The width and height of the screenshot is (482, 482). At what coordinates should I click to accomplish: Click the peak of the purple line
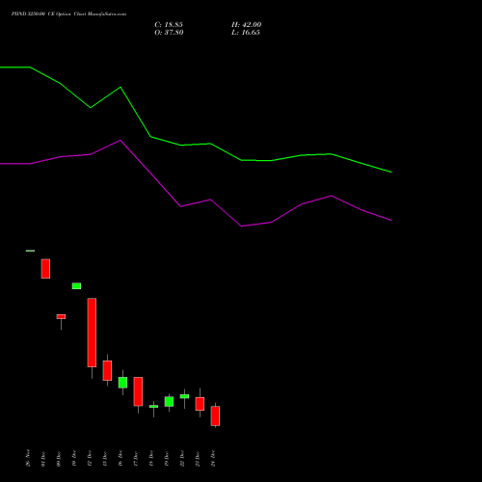120,140
